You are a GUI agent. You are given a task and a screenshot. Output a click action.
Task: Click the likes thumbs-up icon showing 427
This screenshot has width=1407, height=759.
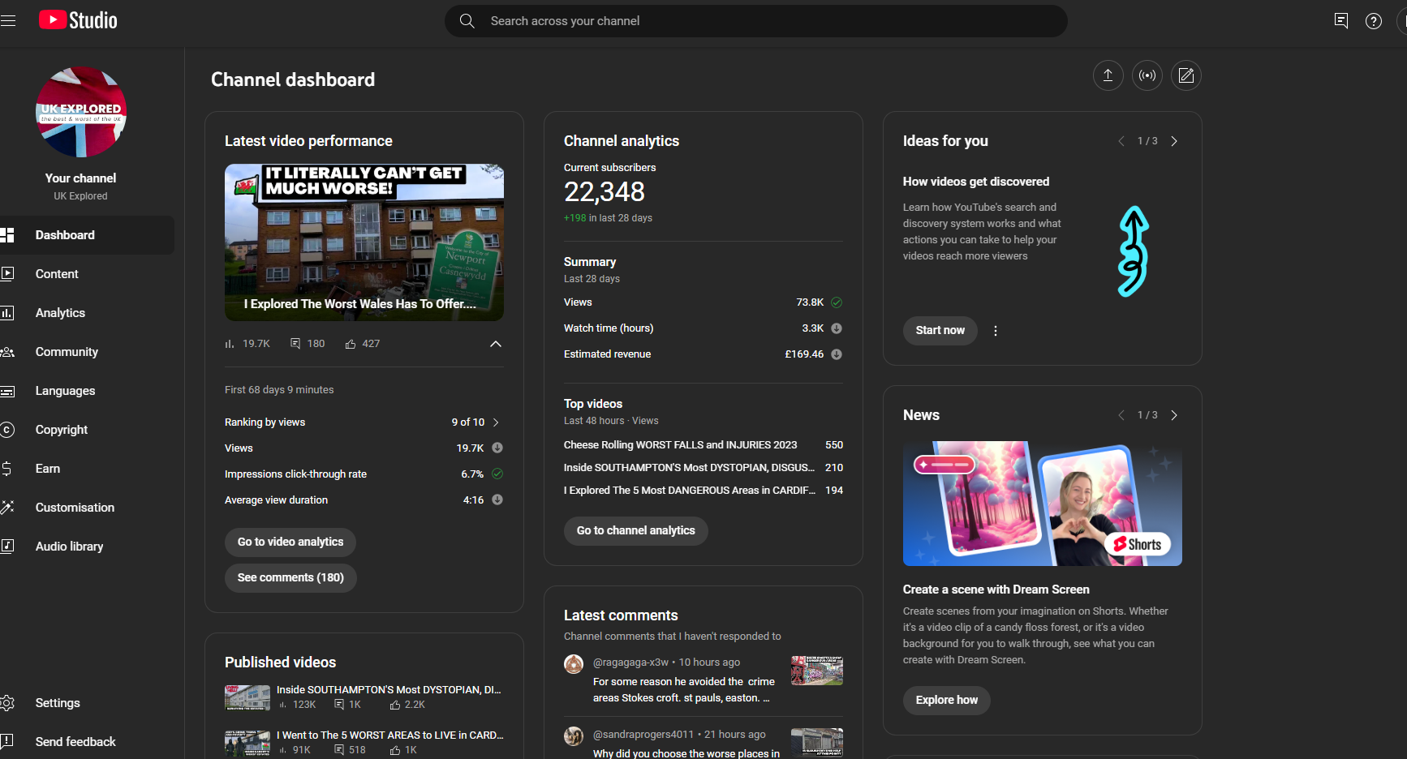pos(351,344)
